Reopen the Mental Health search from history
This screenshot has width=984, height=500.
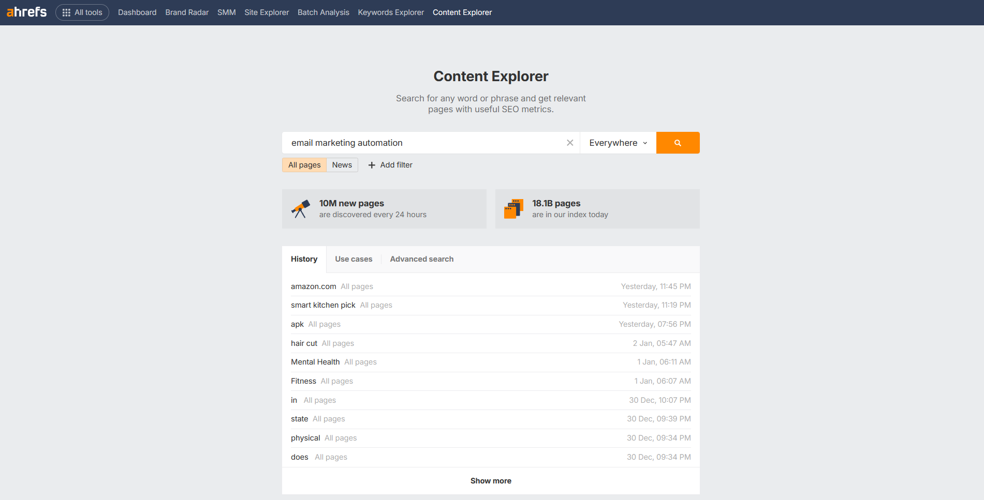pos(315,362)
